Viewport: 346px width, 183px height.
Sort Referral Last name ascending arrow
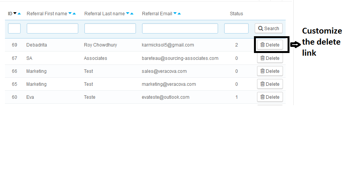(x=132, y=14)
